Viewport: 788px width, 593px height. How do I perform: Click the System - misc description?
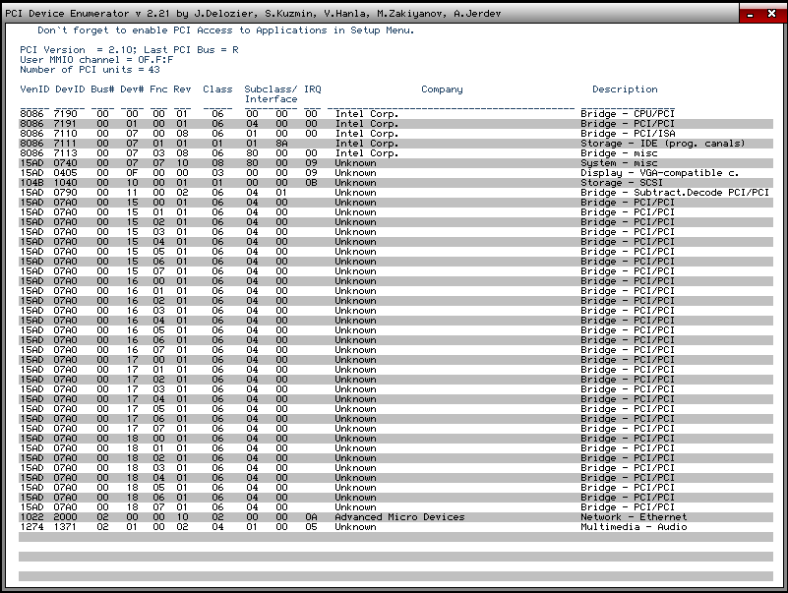(620, 163)
